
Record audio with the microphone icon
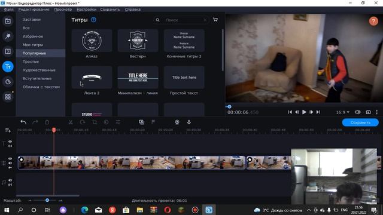pyautogui.click(x=189, y=122)
